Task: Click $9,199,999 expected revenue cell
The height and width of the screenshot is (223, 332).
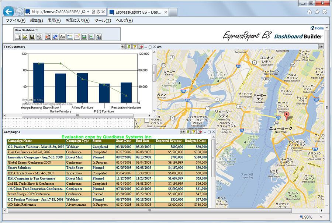Action: point(169,163)
